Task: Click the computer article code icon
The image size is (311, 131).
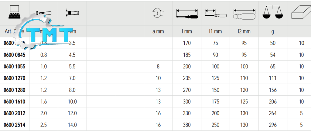Action: point(14,12)
